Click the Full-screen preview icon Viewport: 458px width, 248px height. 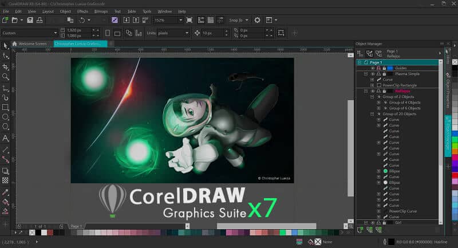(x=189, y=20)
